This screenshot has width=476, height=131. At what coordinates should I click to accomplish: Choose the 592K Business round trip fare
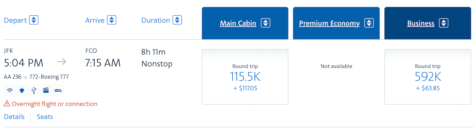(x=428, y=77)
